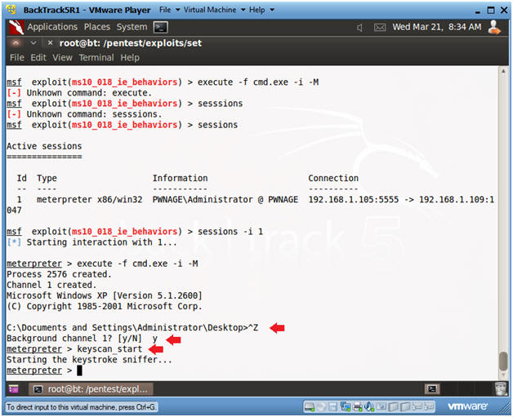The width and height of the screenshot is (513, 417).
Task: Click the 'To direct input to this virtual machine' hint
Action: 82,407
